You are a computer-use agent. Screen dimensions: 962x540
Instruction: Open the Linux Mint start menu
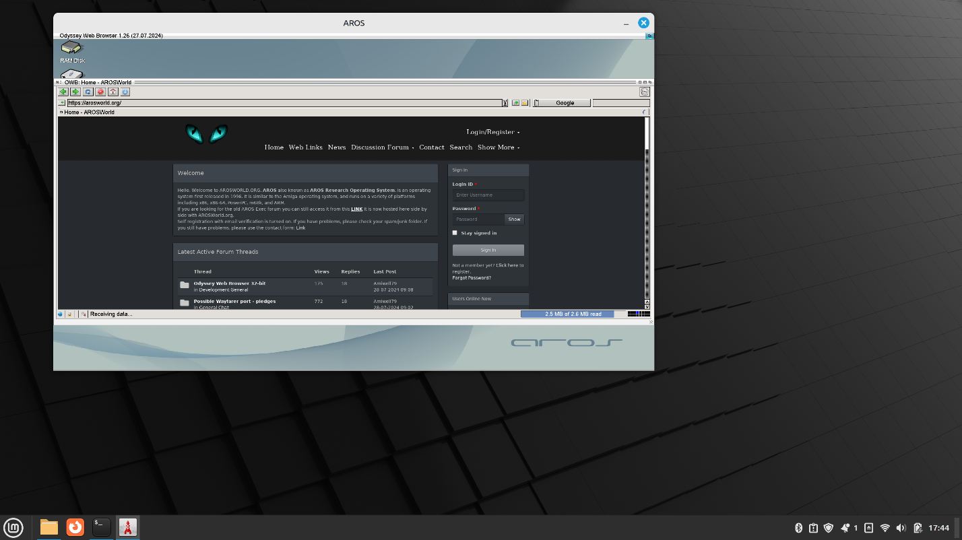tap(13, 527)
